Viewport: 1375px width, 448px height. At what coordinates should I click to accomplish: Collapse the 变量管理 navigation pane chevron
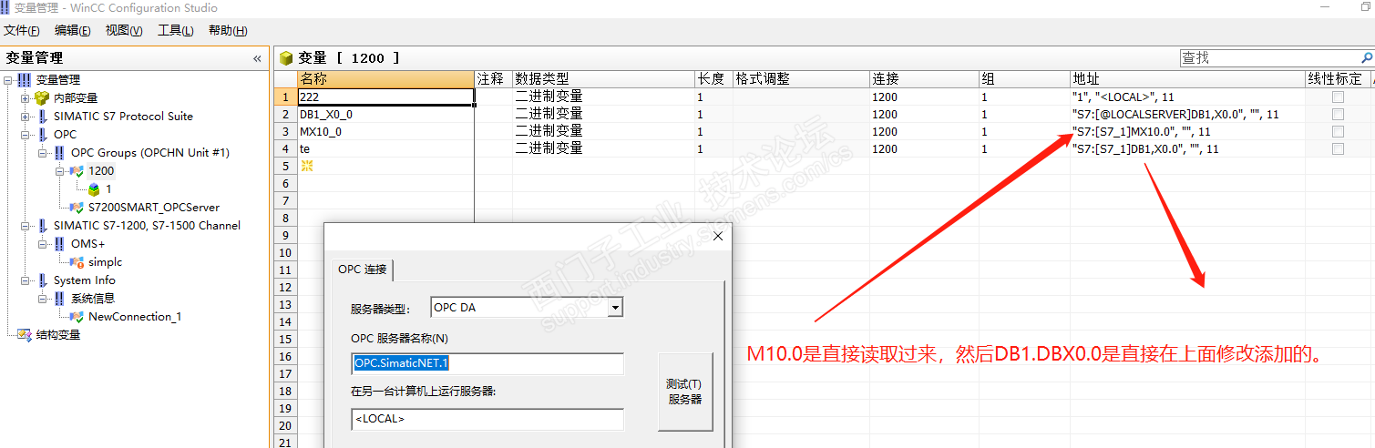[x=257, y=58]
